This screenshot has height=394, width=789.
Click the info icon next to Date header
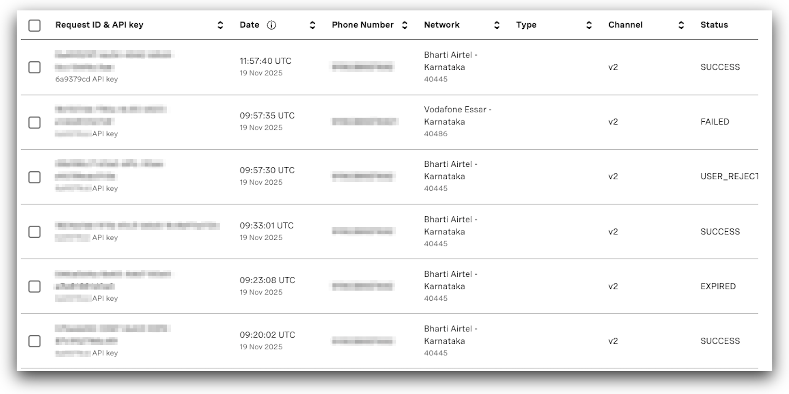point(271,25)
